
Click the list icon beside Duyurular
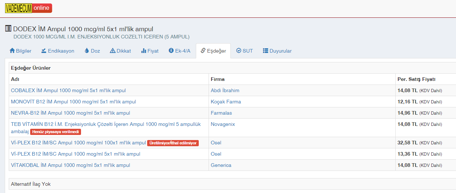[266, 51]
